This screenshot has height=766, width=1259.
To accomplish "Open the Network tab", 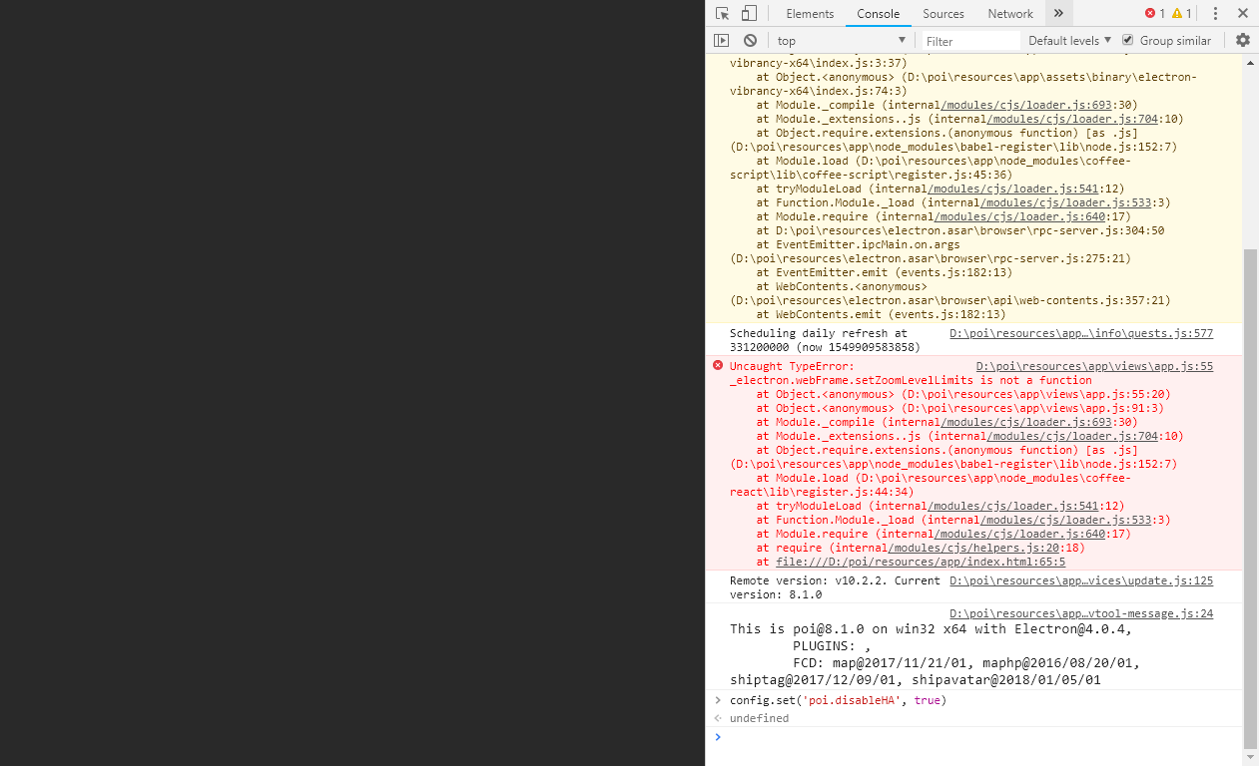I will pyautogui.click(x=1009, y=13).
